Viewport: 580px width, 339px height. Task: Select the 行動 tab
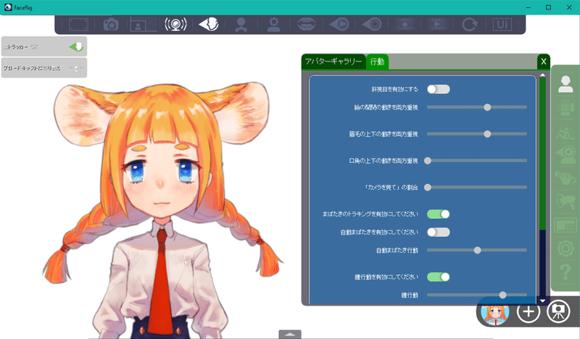(377, 62)
